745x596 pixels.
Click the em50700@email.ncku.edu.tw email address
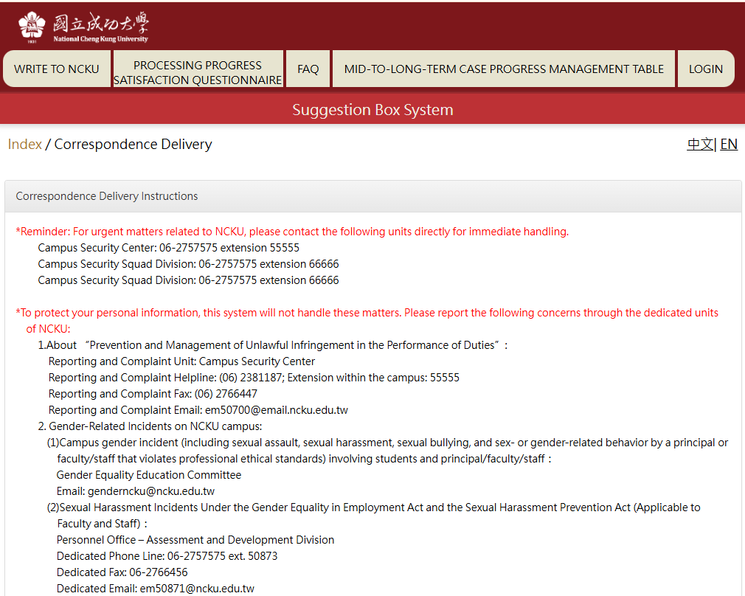pos(276,410)
